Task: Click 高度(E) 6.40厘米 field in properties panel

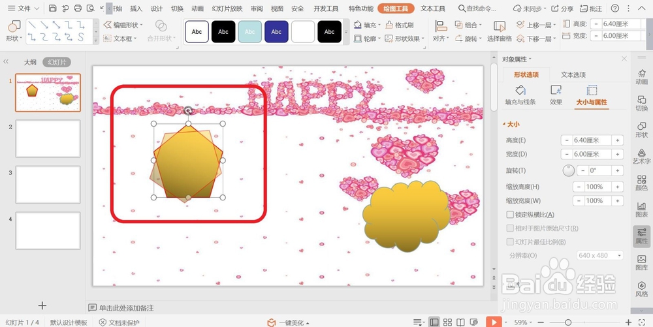Action: point(592,140)
